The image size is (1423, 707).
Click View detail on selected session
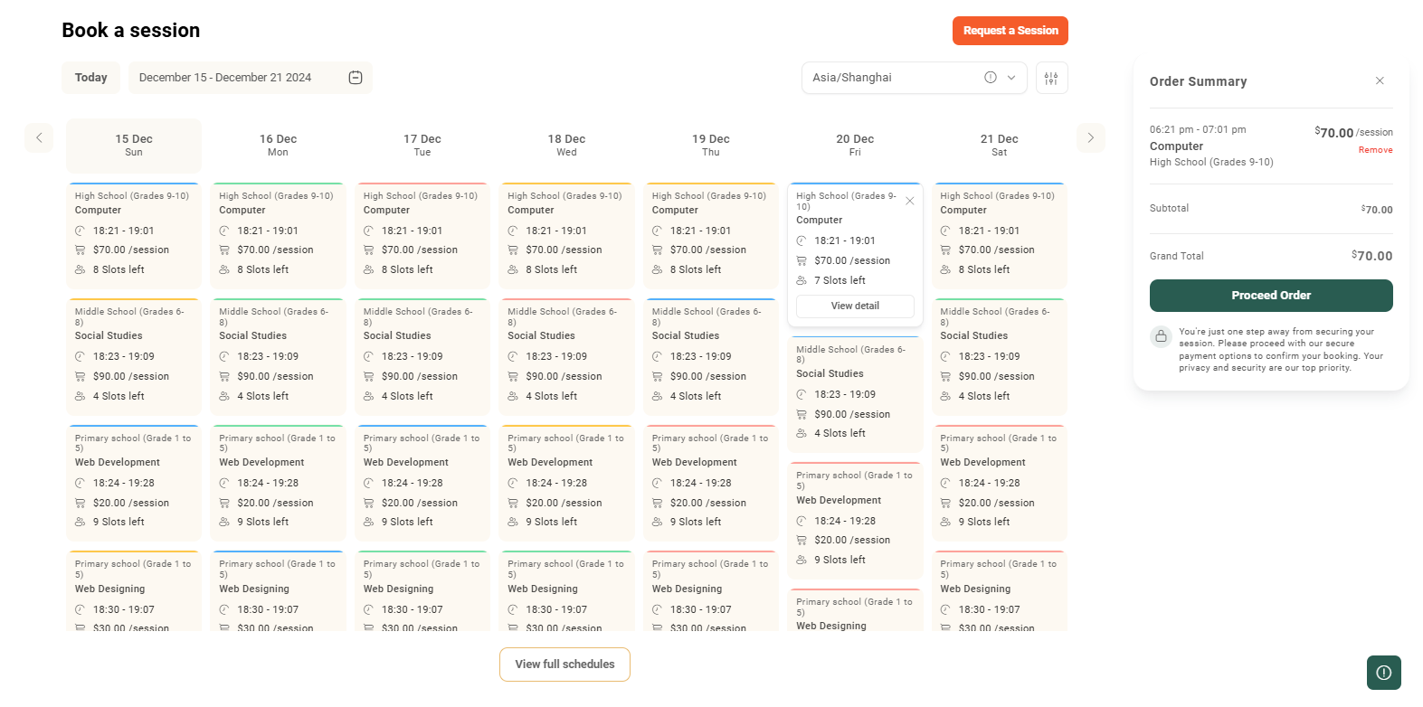[855, 306]
